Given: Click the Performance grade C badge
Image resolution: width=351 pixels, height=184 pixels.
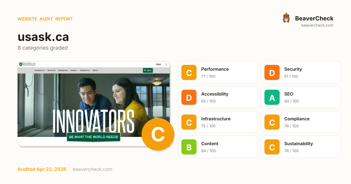Looking at the screenshot, I should click(x=189, y=72).
